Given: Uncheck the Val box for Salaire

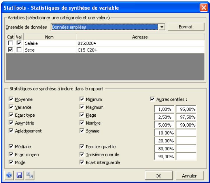Looking at the screenshot, I should pyautogui.click(x=19, y=43).
